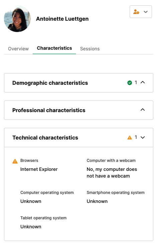Toggle the Technical characteristics section chevron
This screenshot has height=248, width=161.
(143, 138)
